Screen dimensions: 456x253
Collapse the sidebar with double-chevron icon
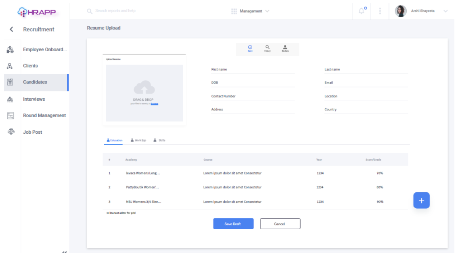click(x=64, y=251)
